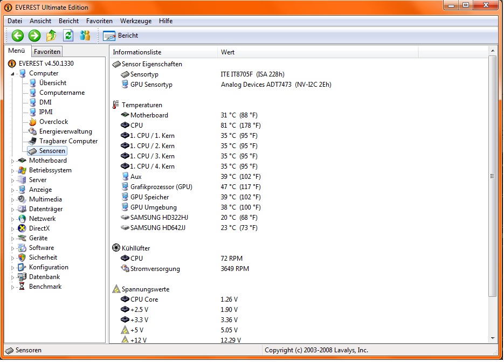Expand the Netzwerk tree node

(12, 219)
